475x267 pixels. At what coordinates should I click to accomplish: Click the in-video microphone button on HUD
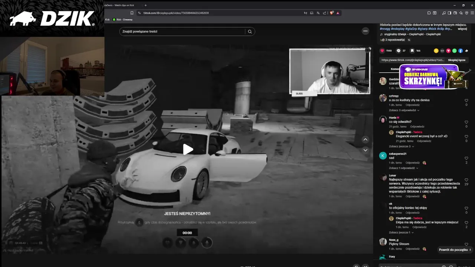click(x=207, y=243)
